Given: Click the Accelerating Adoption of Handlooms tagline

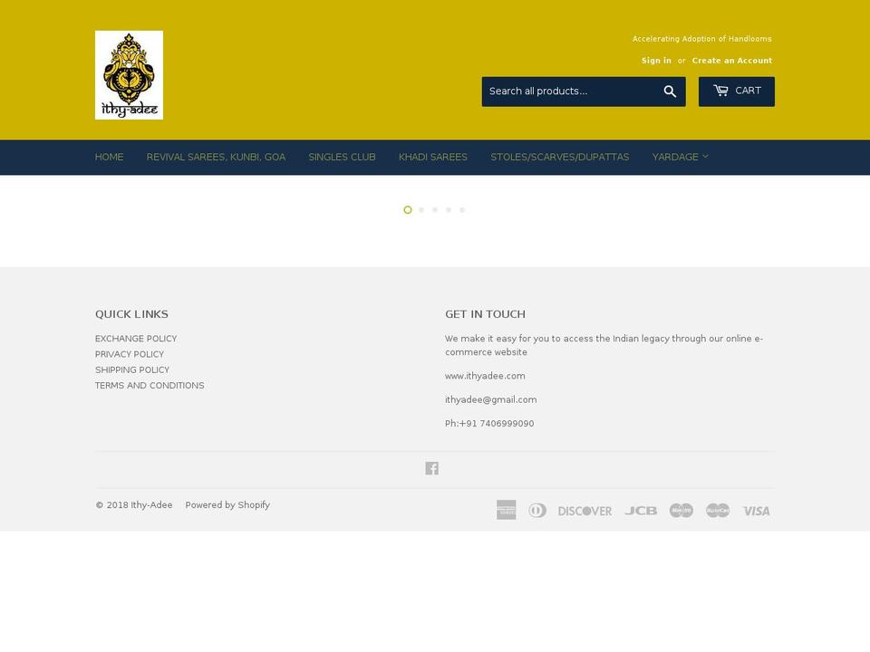Looking at the screenshot, I should click(701, 39).
